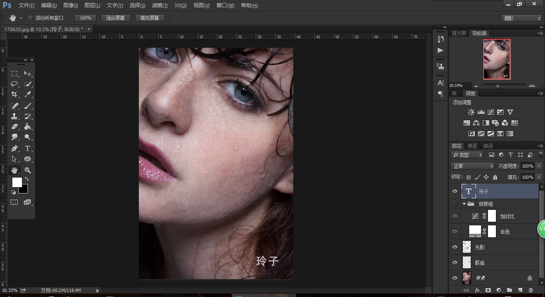Open the Layers panel flyout menu
The width and height of the screenshot is (545, 297).
click(x=540, y=146)
